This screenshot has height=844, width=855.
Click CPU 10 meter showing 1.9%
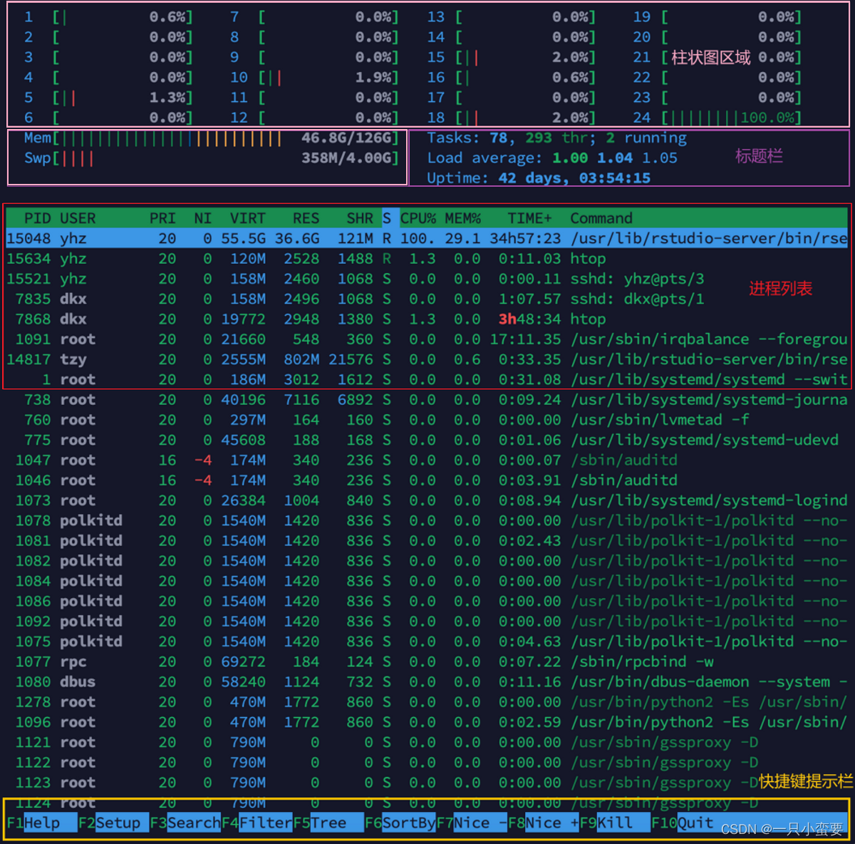314,78
